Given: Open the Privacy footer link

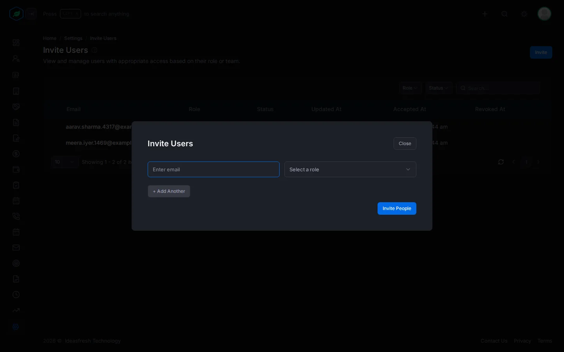Looking at the screenshot, I should pos(522,341).
